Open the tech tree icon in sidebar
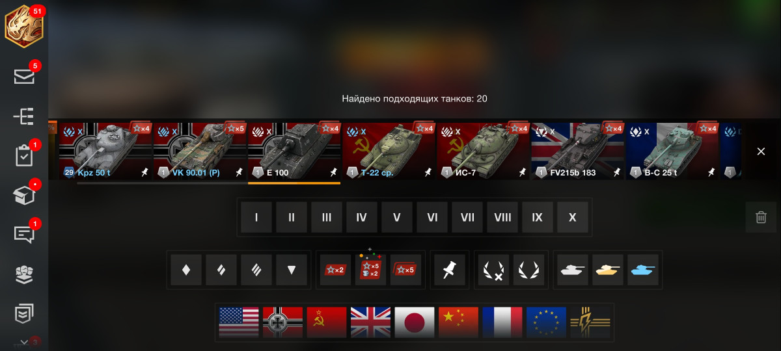Image resolution: width=781 pixels, height=351 pixels. click(24, 116)
